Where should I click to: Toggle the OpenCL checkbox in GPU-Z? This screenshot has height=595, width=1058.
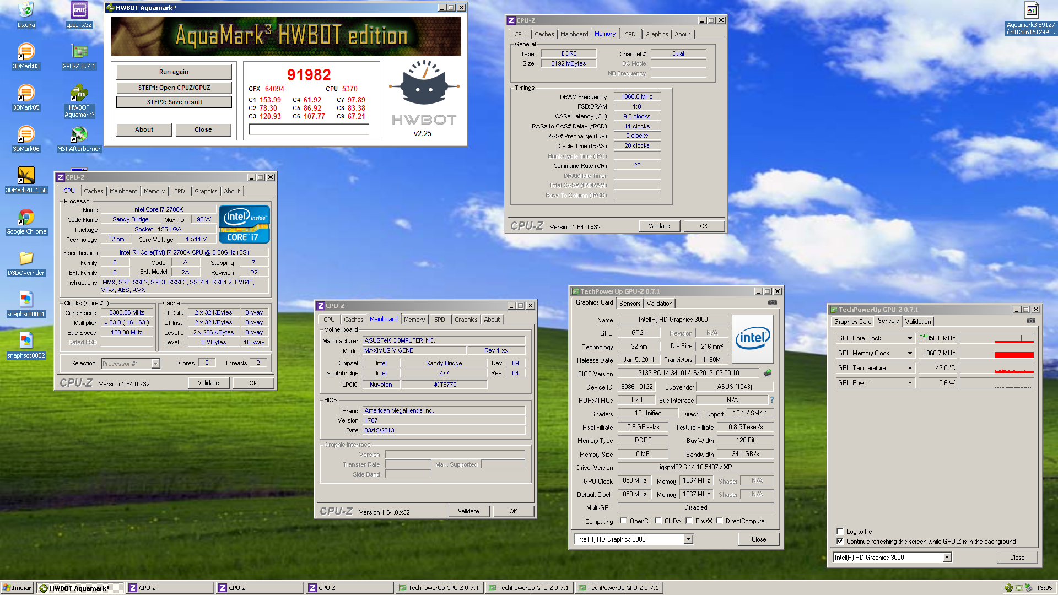(623, 521)
